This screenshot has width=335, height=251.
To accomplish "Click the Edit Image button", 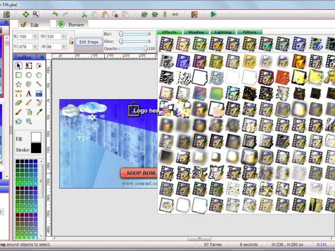I will [89, 42].
